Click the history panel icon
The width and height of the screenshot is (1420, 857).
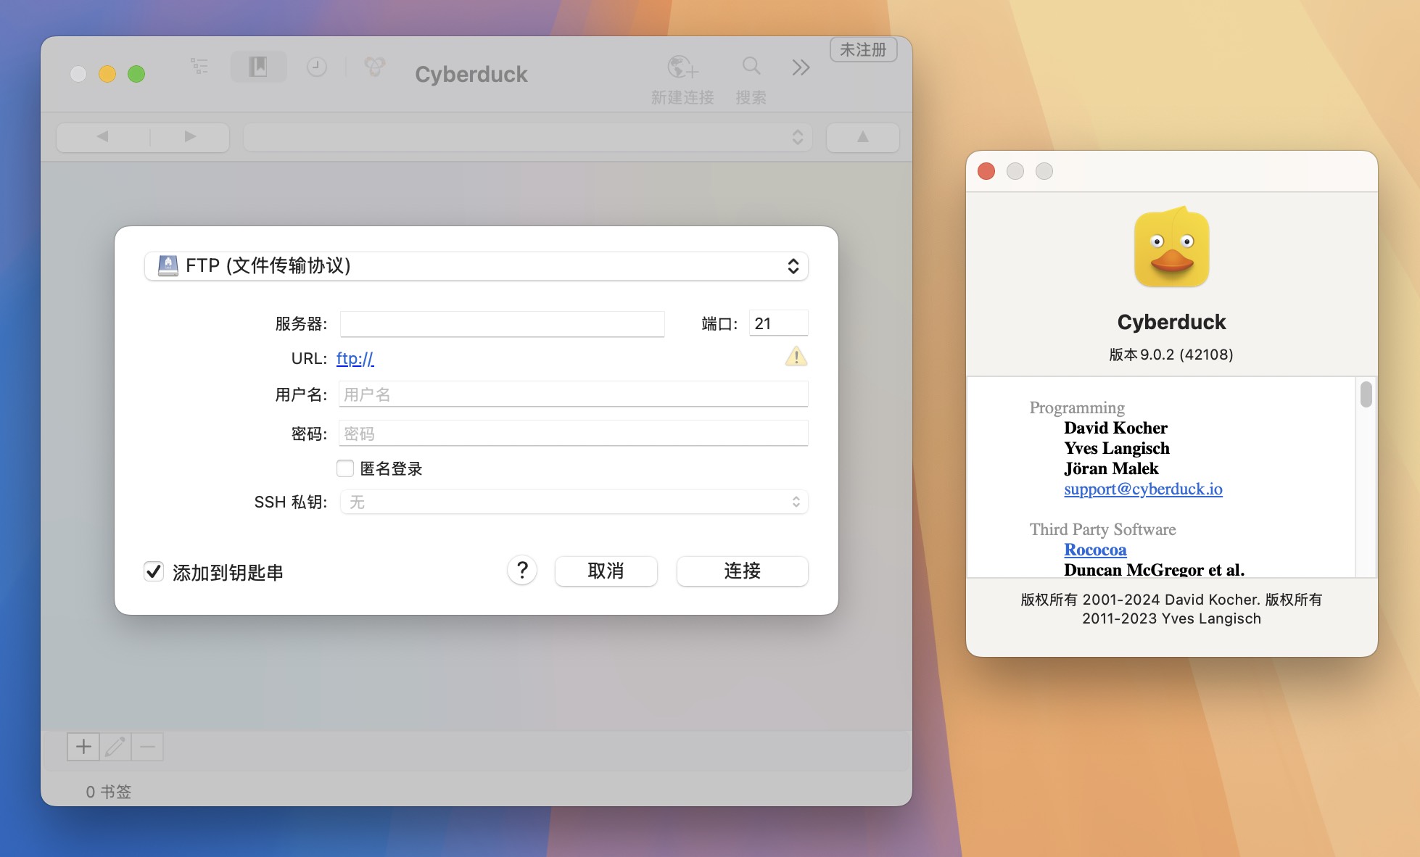[316, 73]
